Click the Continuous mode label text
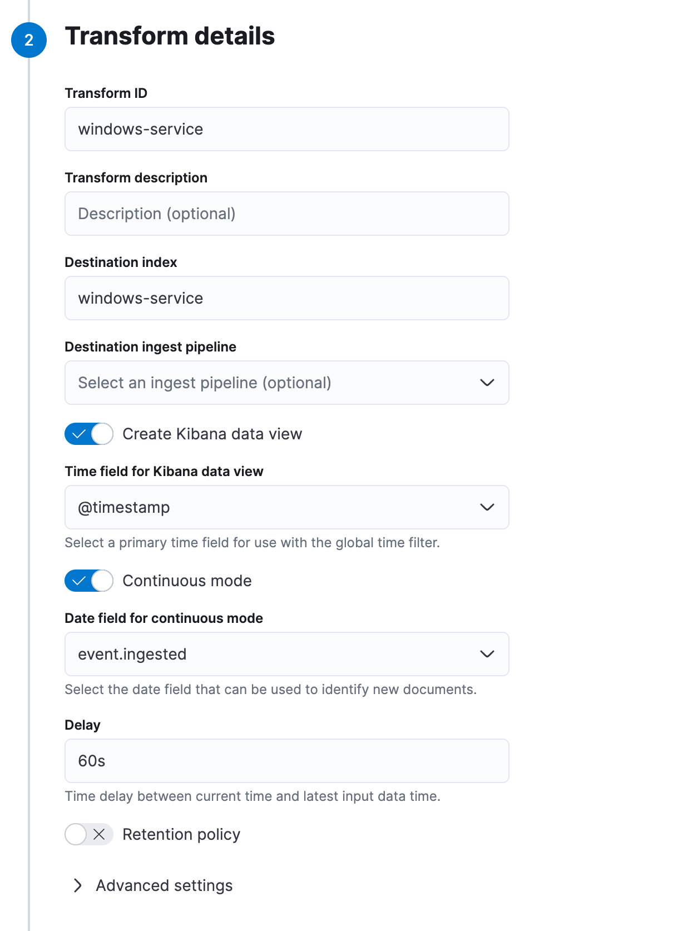Image resolution: width=683 pixels, height=931 pixels. coord(187,581)
